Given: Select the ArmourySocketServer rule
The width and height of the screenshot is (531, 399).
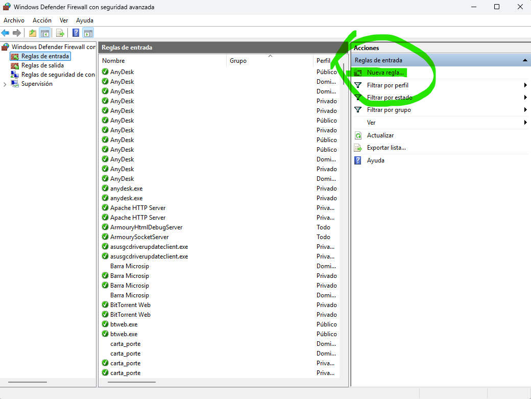Looking at the screenshot, I should (139, 237).
